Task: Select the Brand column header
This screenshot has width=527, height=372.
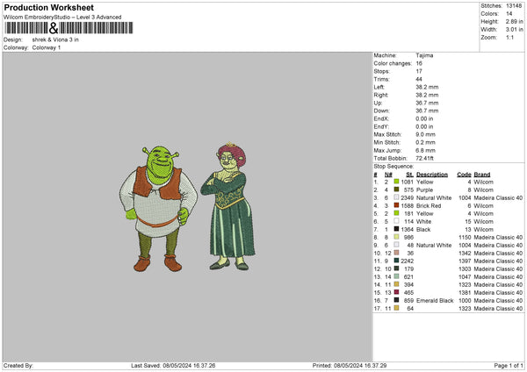Action: coord(482,174)
